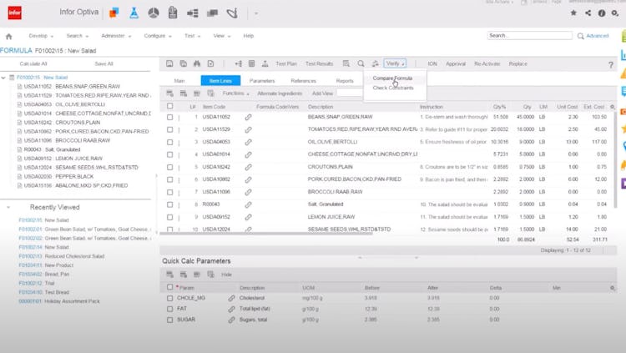Click the link icon for CHOLE_MG parameter

coord(231,298)
